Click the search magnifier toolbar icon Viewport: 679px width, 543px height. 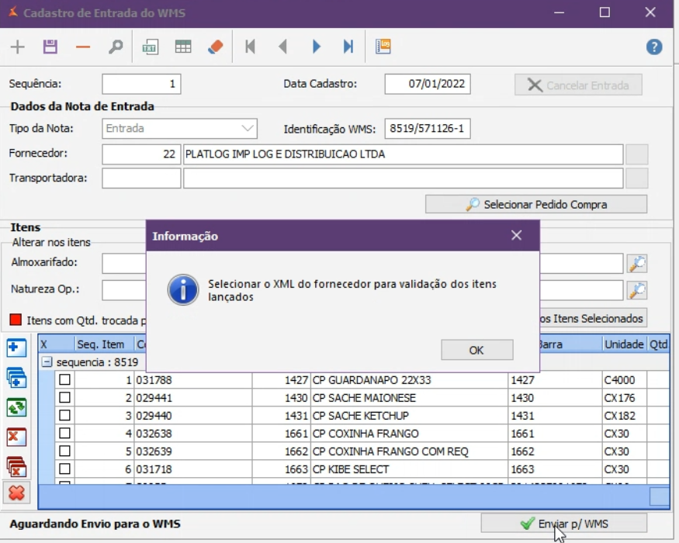(x=116, y=47)
